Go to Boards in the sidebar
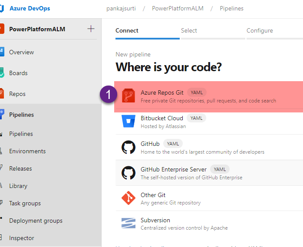The image size is (303, 247). (x=18, y=73)
